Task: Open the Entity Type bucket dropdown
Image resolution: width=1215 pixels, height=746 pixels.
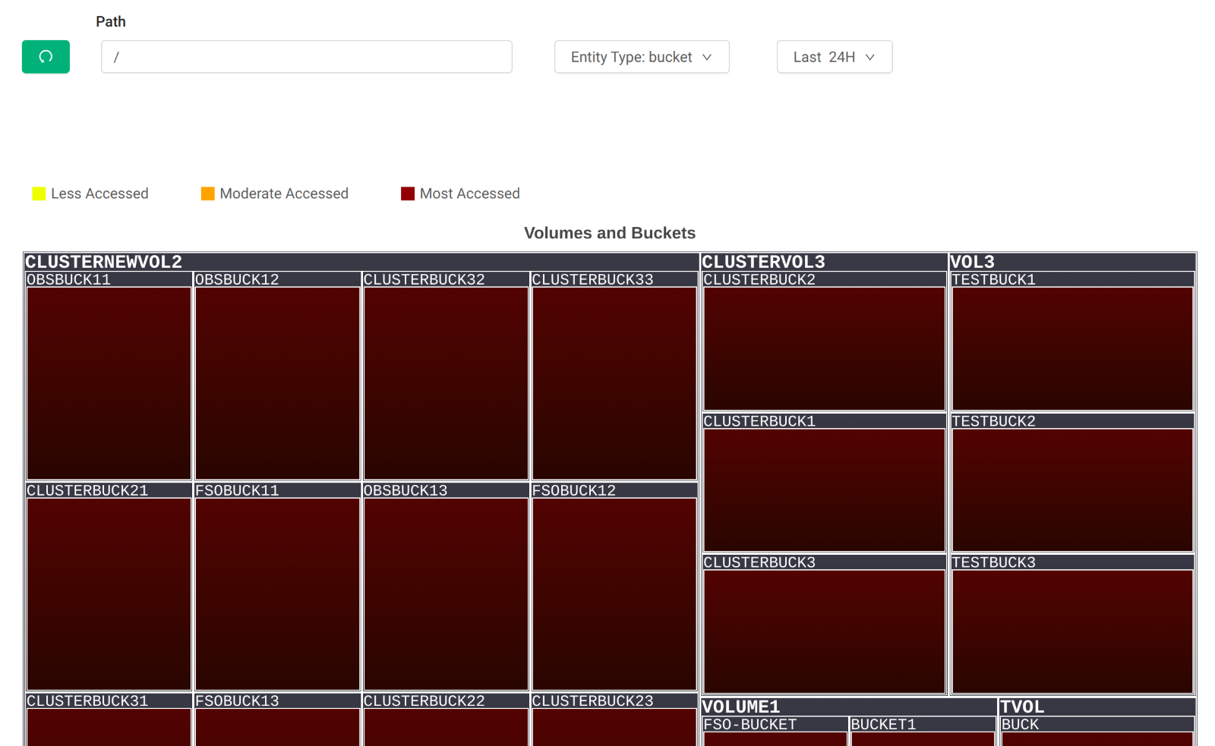Action: (641, 57)
